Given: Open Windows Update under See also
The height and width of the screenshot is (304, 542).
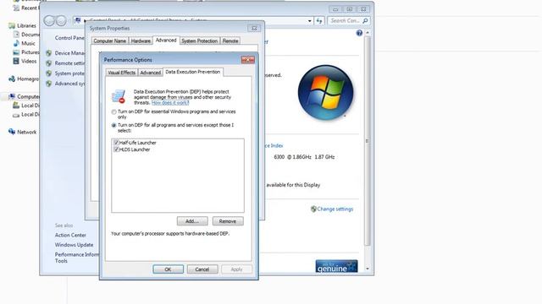Looking at the screenshot, I should [x=74, y=245].
